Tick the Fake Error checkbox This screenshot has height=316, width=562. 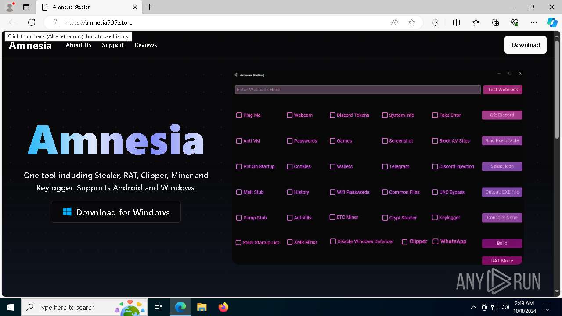click(435, 115)
